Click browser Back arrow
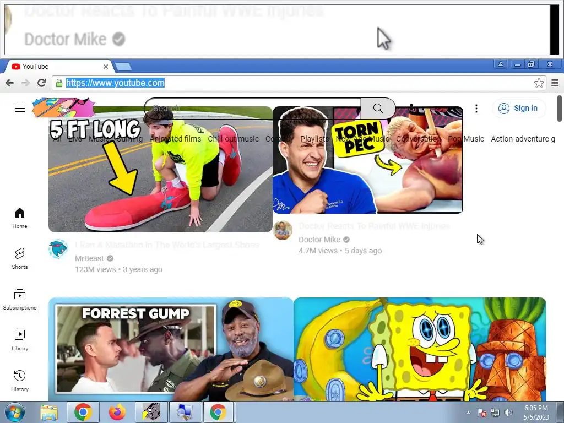564x423 pixels. coord(10,83)
